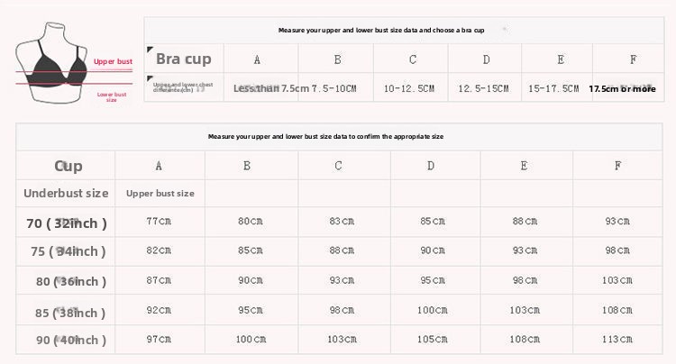Choose the "80 (36inch)" underbust row label
The image size is (676, 364).
[x=70, y=281]
